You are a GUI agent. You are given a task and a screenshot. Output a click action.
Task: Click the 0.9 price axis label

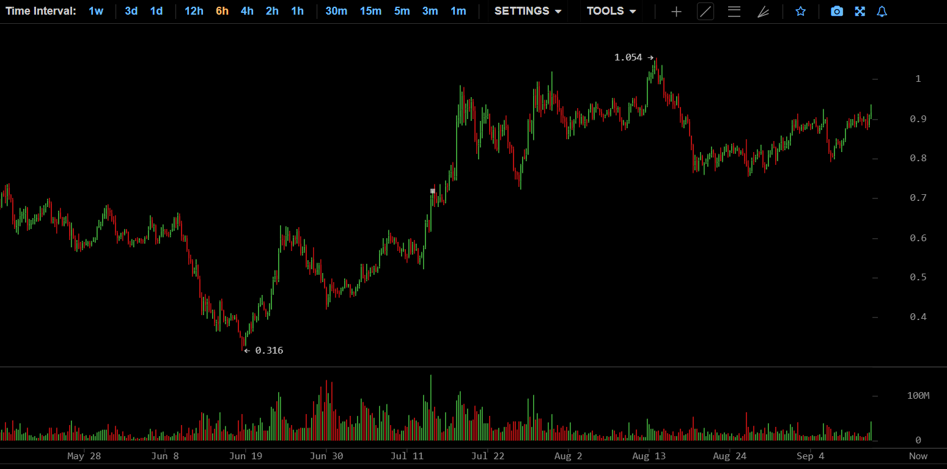(918, 119)
